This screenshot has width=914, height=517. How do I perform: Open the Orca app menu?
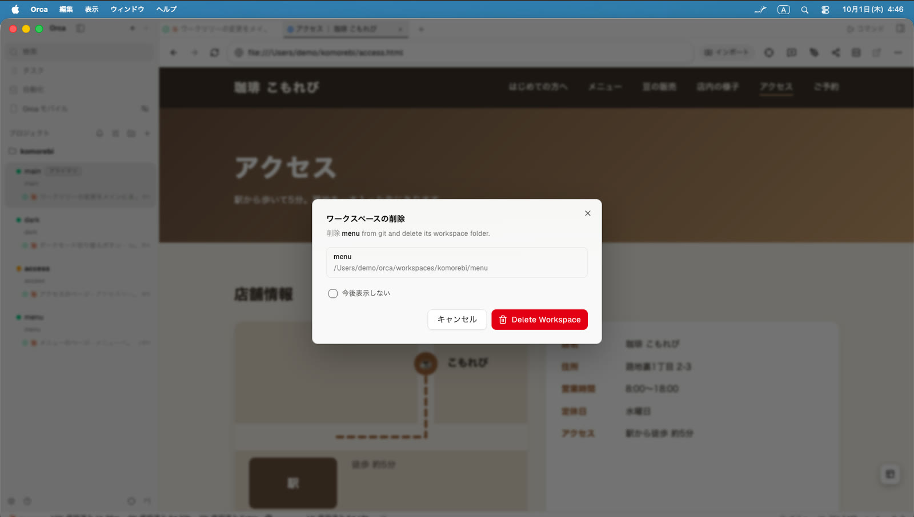coord(39,9)
